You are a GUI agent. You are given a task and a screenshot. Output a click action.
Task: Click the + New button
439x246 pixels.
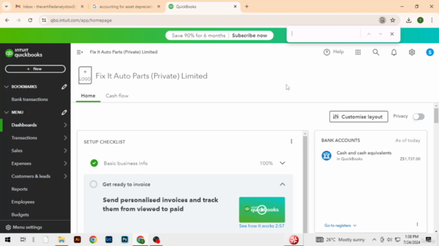point(35,69)
